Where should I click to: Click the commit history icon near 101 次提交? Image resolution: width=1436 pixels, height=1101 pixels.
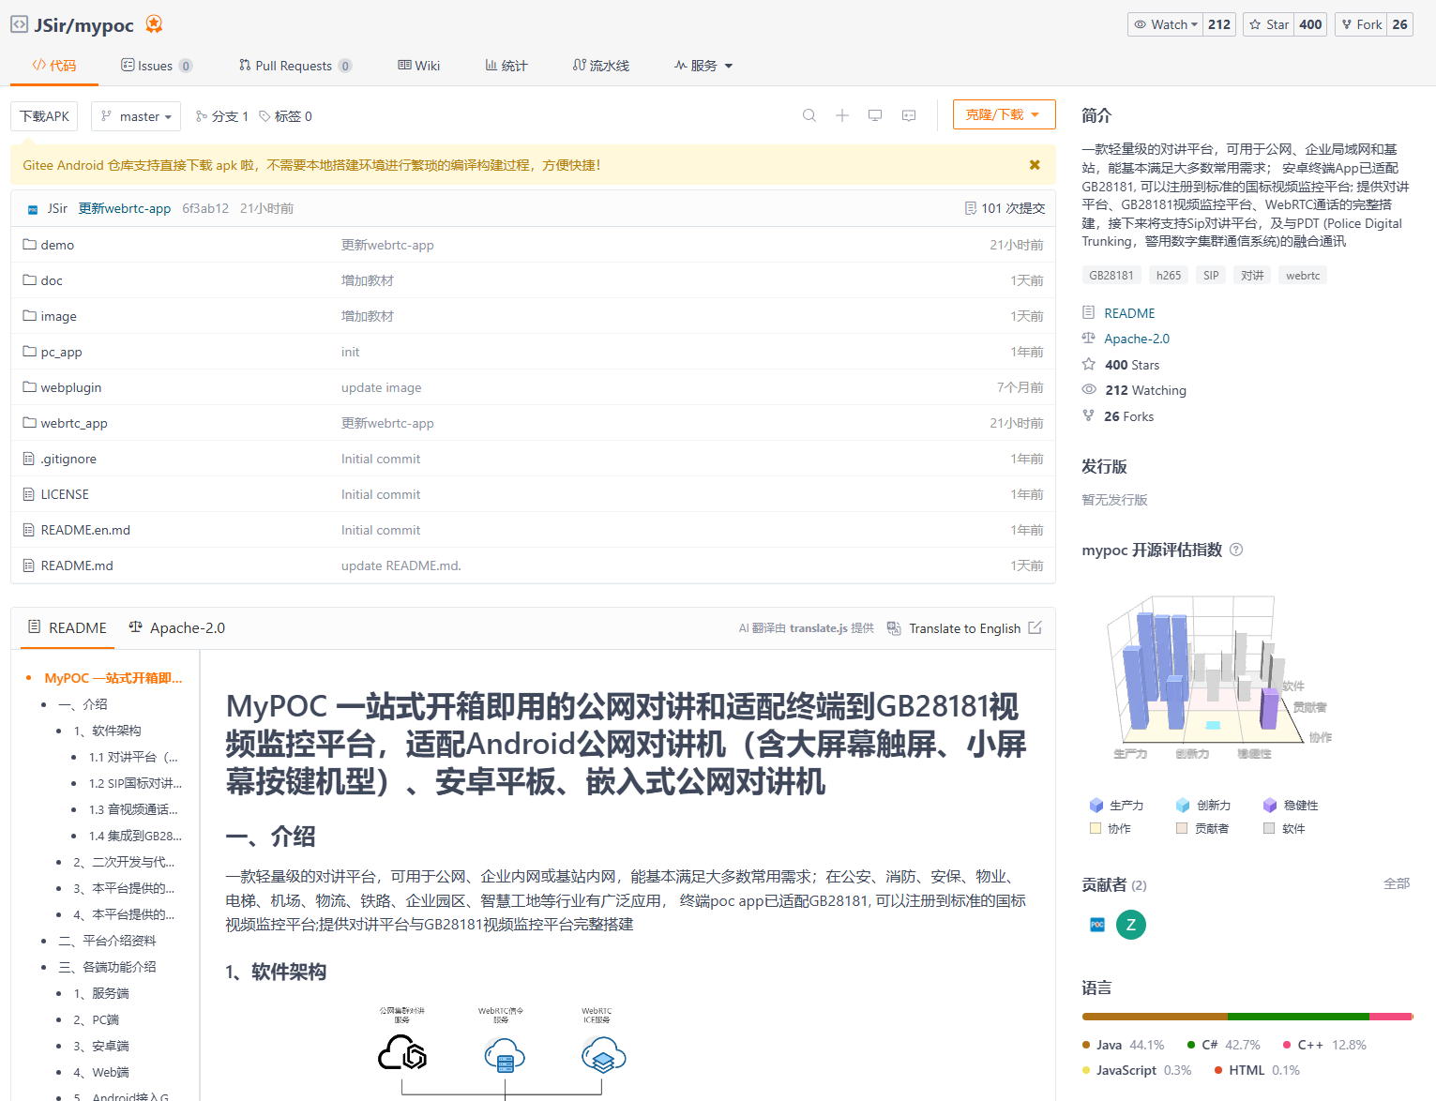971,208
